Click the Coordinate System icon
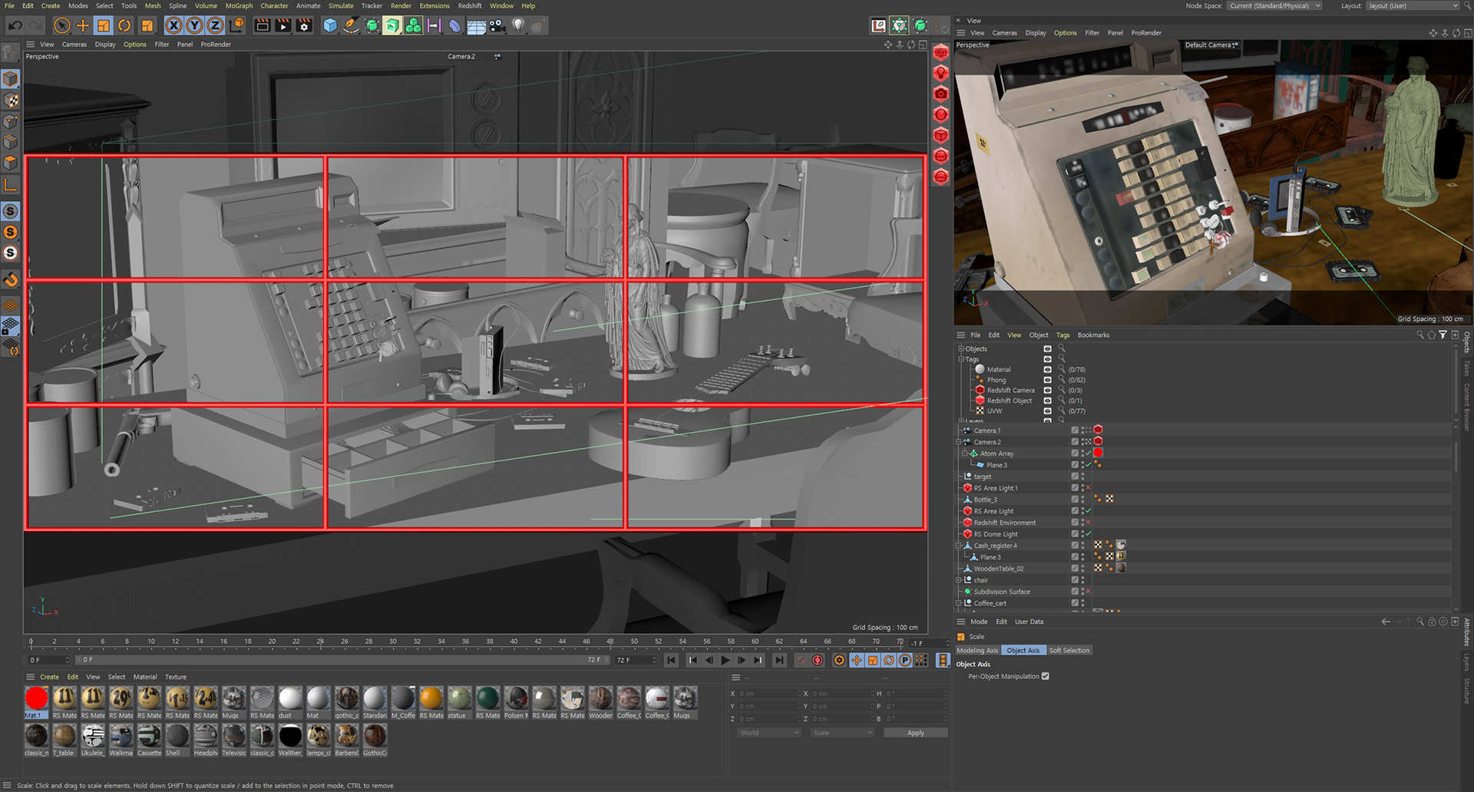The width and height of the screenshot is (1474, 792). tap(237, 25)
